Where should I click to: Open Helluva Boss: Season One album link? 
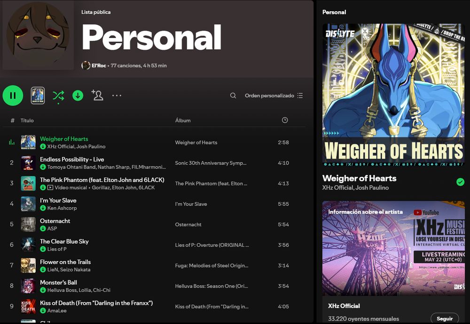(211, 286)
